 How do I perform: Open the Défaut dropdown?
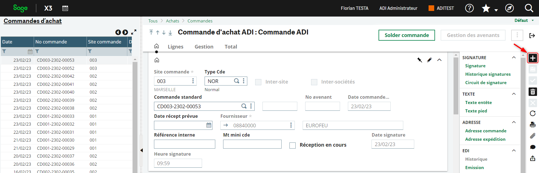[x=524, y=20]
